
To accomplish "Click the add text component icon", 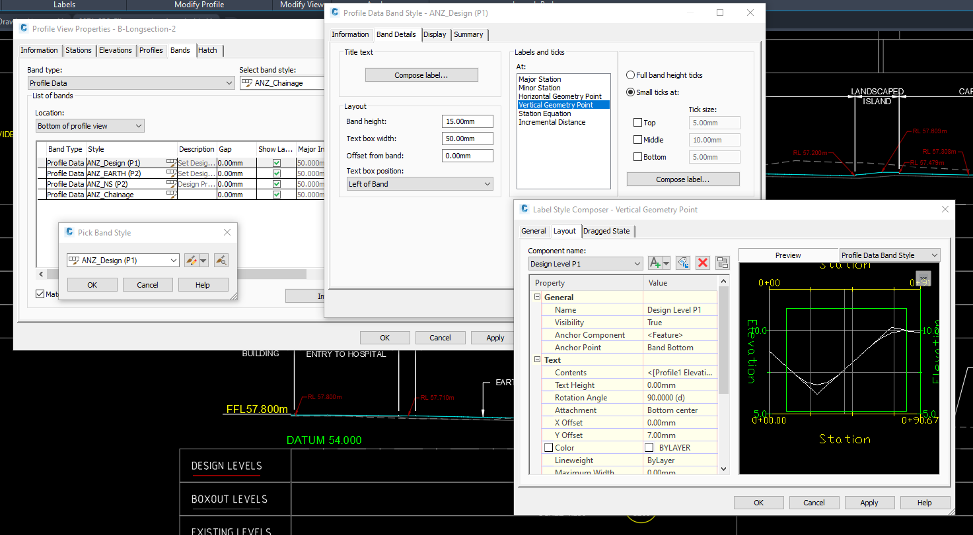I will click(x=655, y=263).
